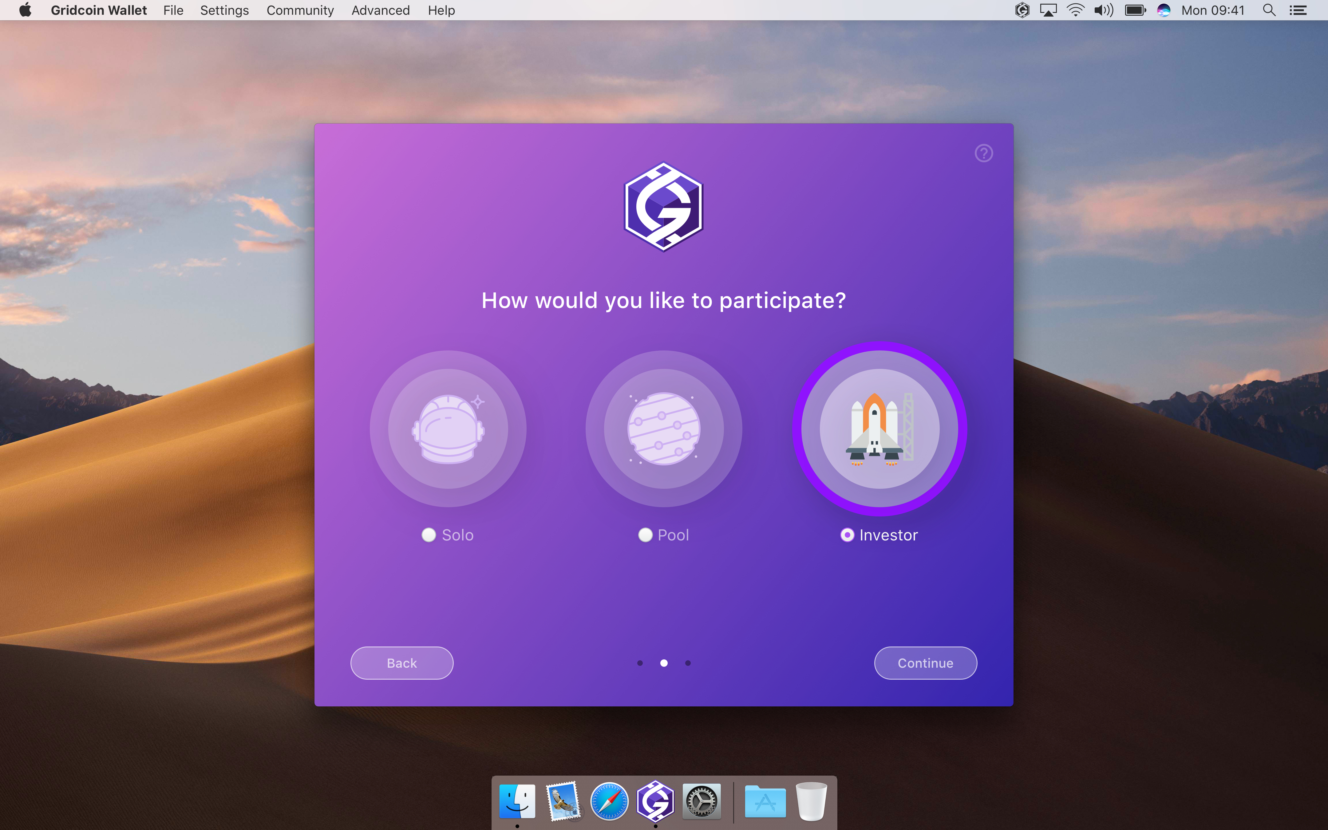Open the Settings menu
Screen dimensions: 1328x830
pyautogui.click(x=224, y=10)
